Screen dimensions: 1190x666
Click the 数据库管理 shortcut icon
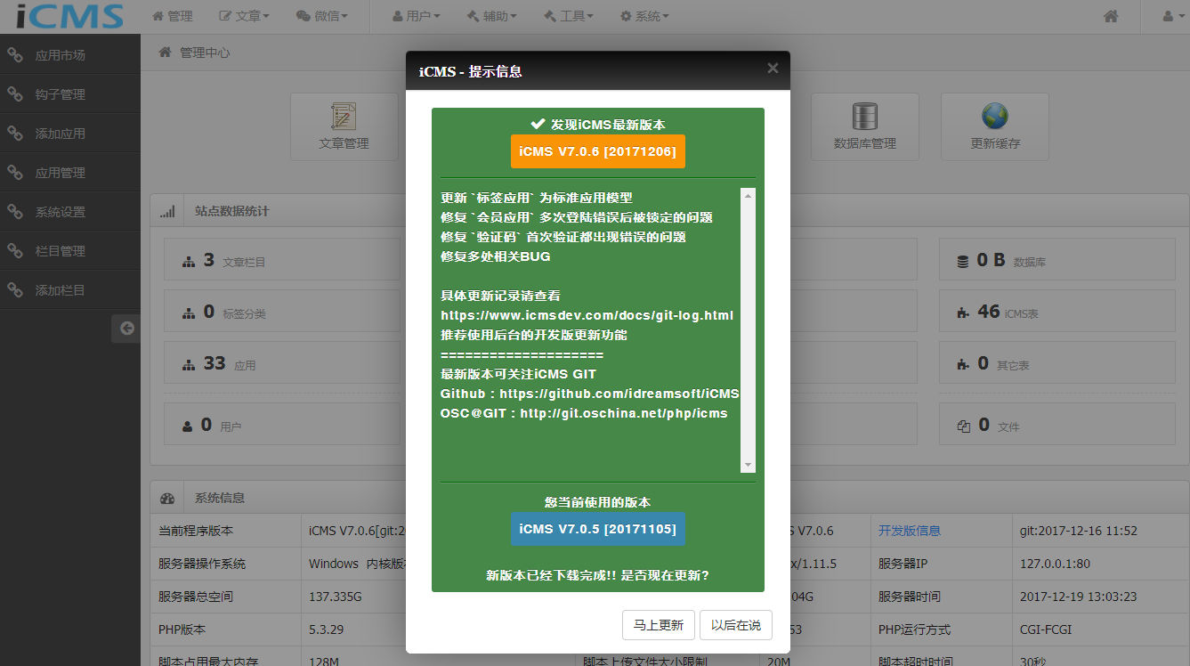pos(864,117)
